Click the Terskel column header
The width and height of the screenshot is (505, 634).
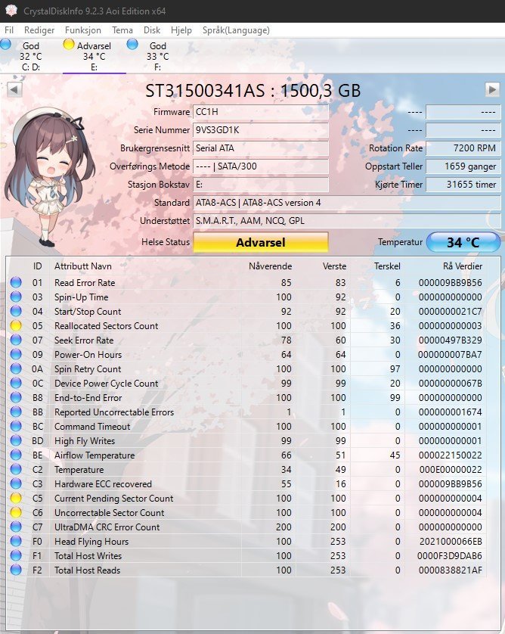coord(387,266)
